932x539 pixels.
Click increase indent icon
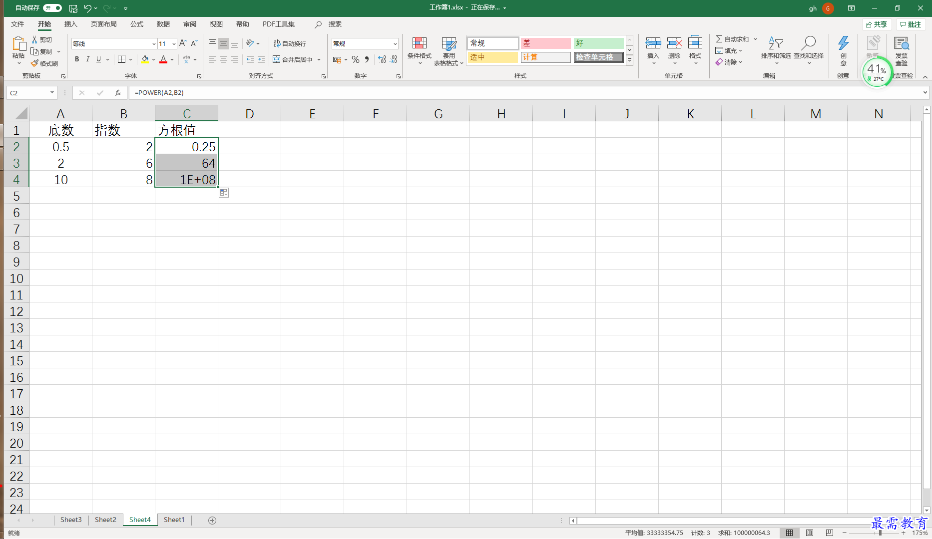tap(261, 59)
